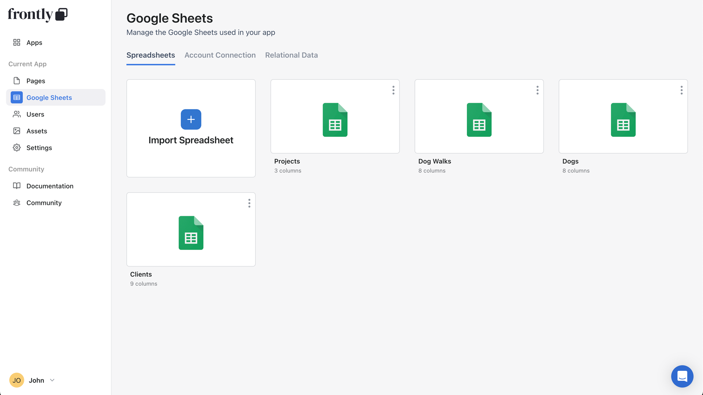The width and height of the screenshot is (703, 395).
Task: Click the Import Spreadsheet button
Action: (x=191, y=128)
